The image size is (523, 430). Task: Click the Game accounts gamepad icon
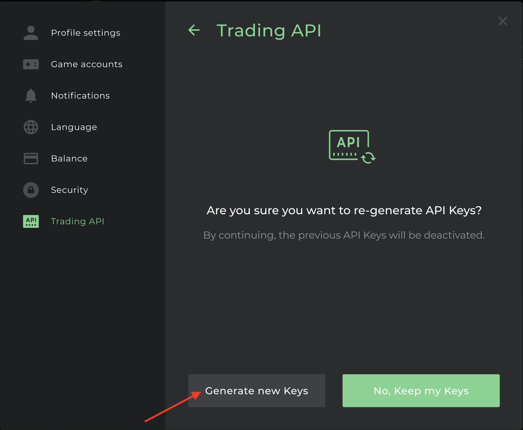31,64
